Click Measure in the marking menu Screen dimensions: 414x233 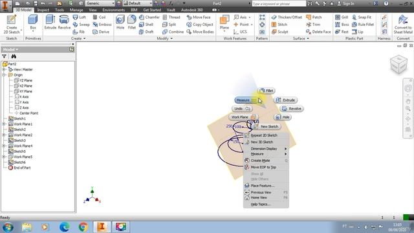pos(246,100)
